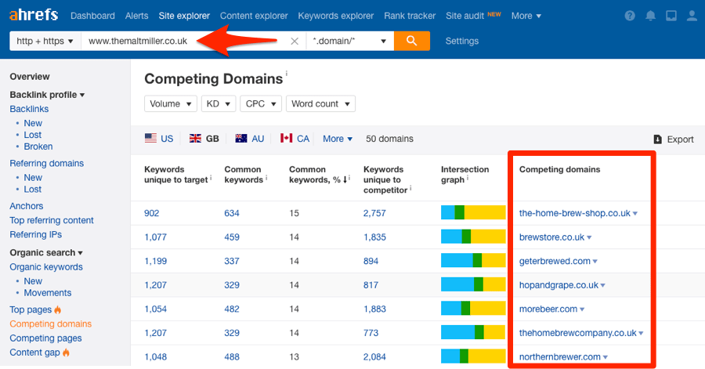Image resolution: width=705 pixels, height=369 pixels.
Task: Click info icon next to Competing Domains title
Action: coord(287,73)
